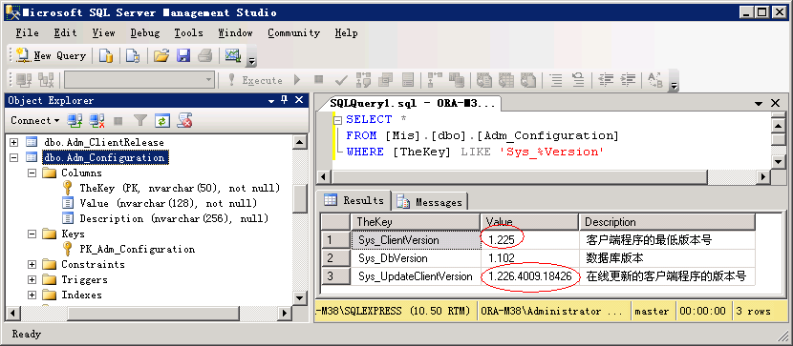
Task: Open Query Options icon in SQL toolbar
Action: click(x=386, y=80)
